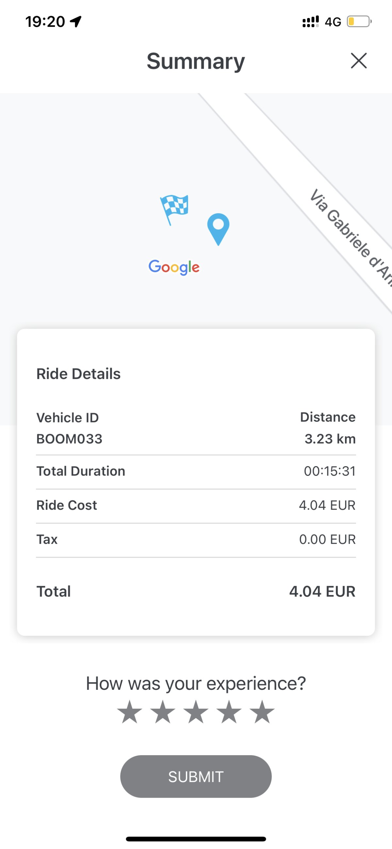This screenshot has width=392, height=849.
Task: Rate the experience four stars
Action: coord(229,712)
